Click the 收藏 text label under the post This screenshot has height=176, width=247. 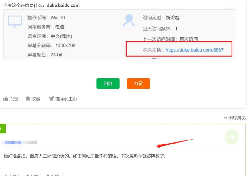tap(36, 99)
